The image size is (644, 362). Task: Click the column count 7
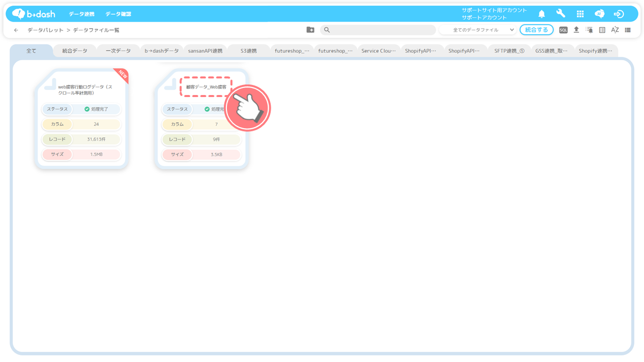216,124
